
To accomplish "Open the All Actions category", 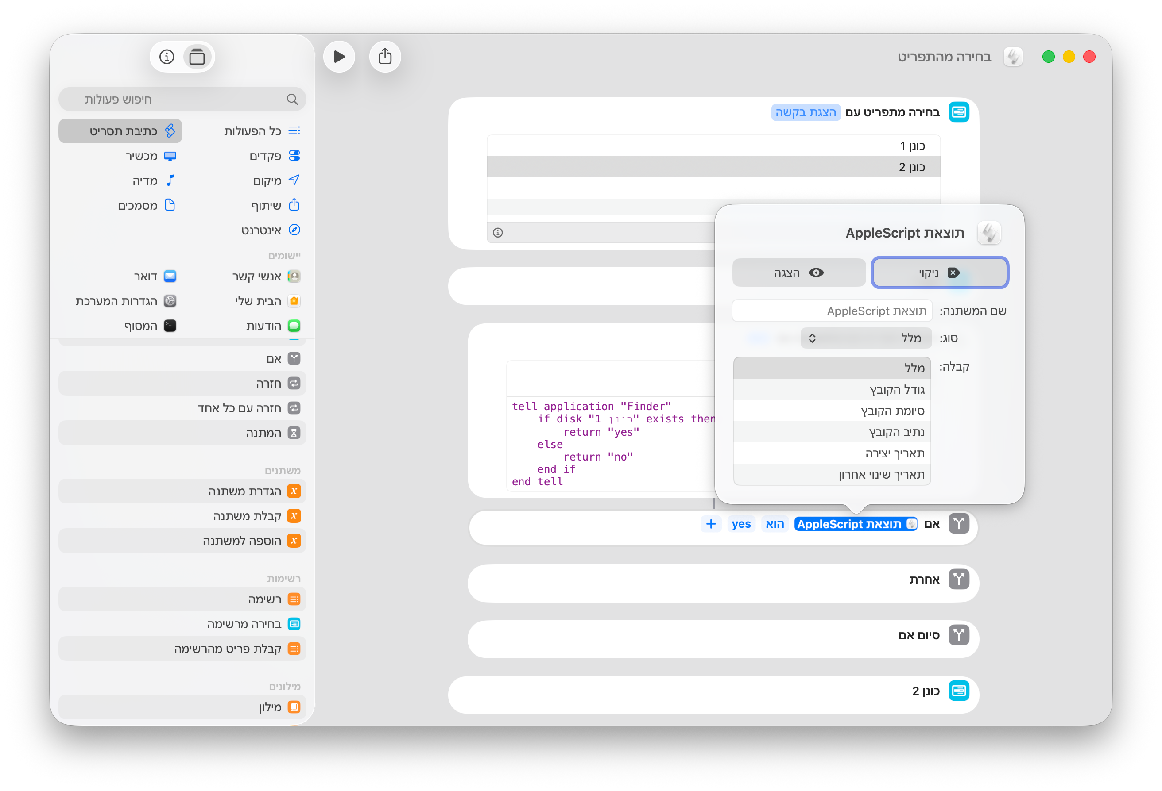I will [262, 131].
